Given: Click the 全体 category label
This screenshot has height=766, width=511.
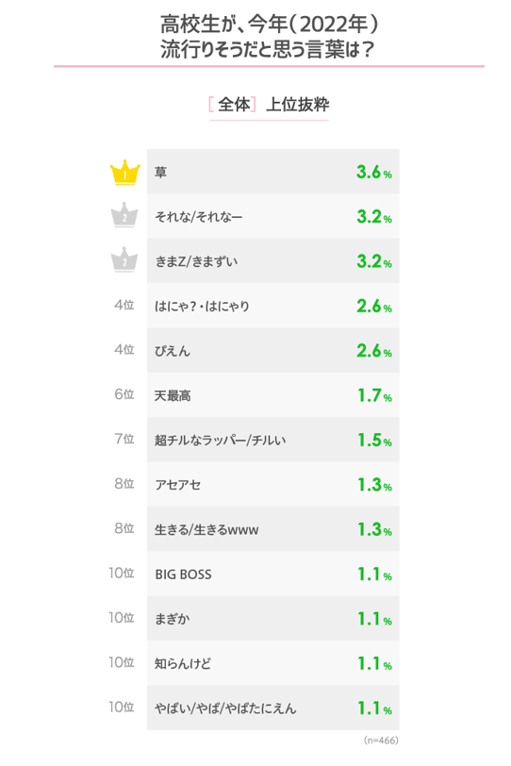Looking at the screenshot, I should pyautogui.click(x=234, y=104).
